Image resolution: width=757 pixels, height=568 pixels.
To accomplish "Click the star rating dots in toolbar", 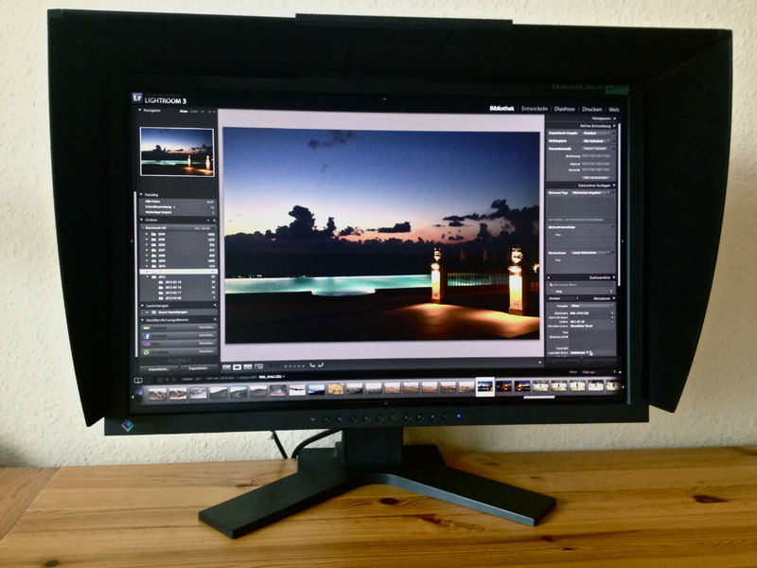I will (x=293, y=366).
